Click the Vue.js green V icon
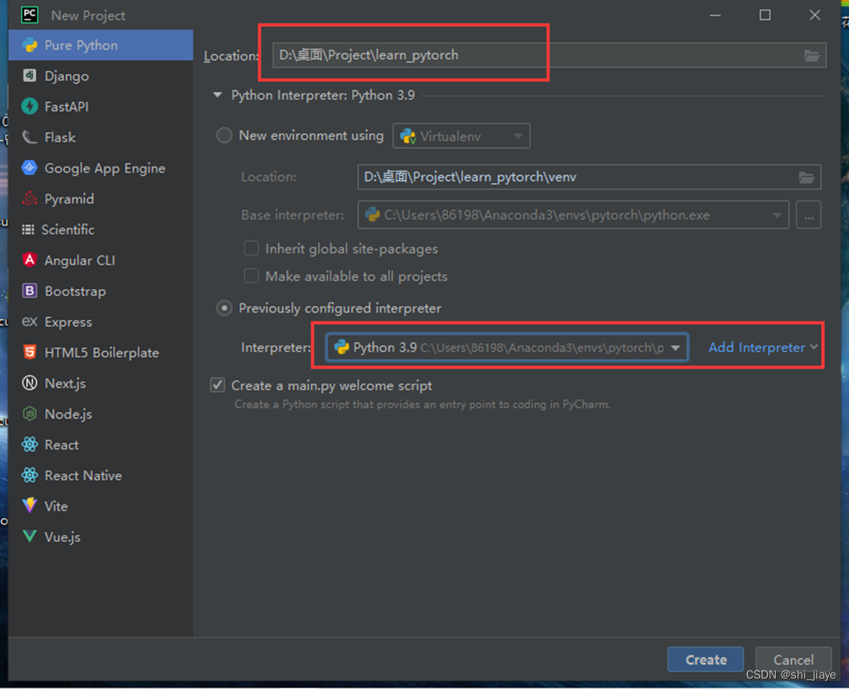Image resolution: width=849 pixels, height=689 pixels. tap(30, 536)
